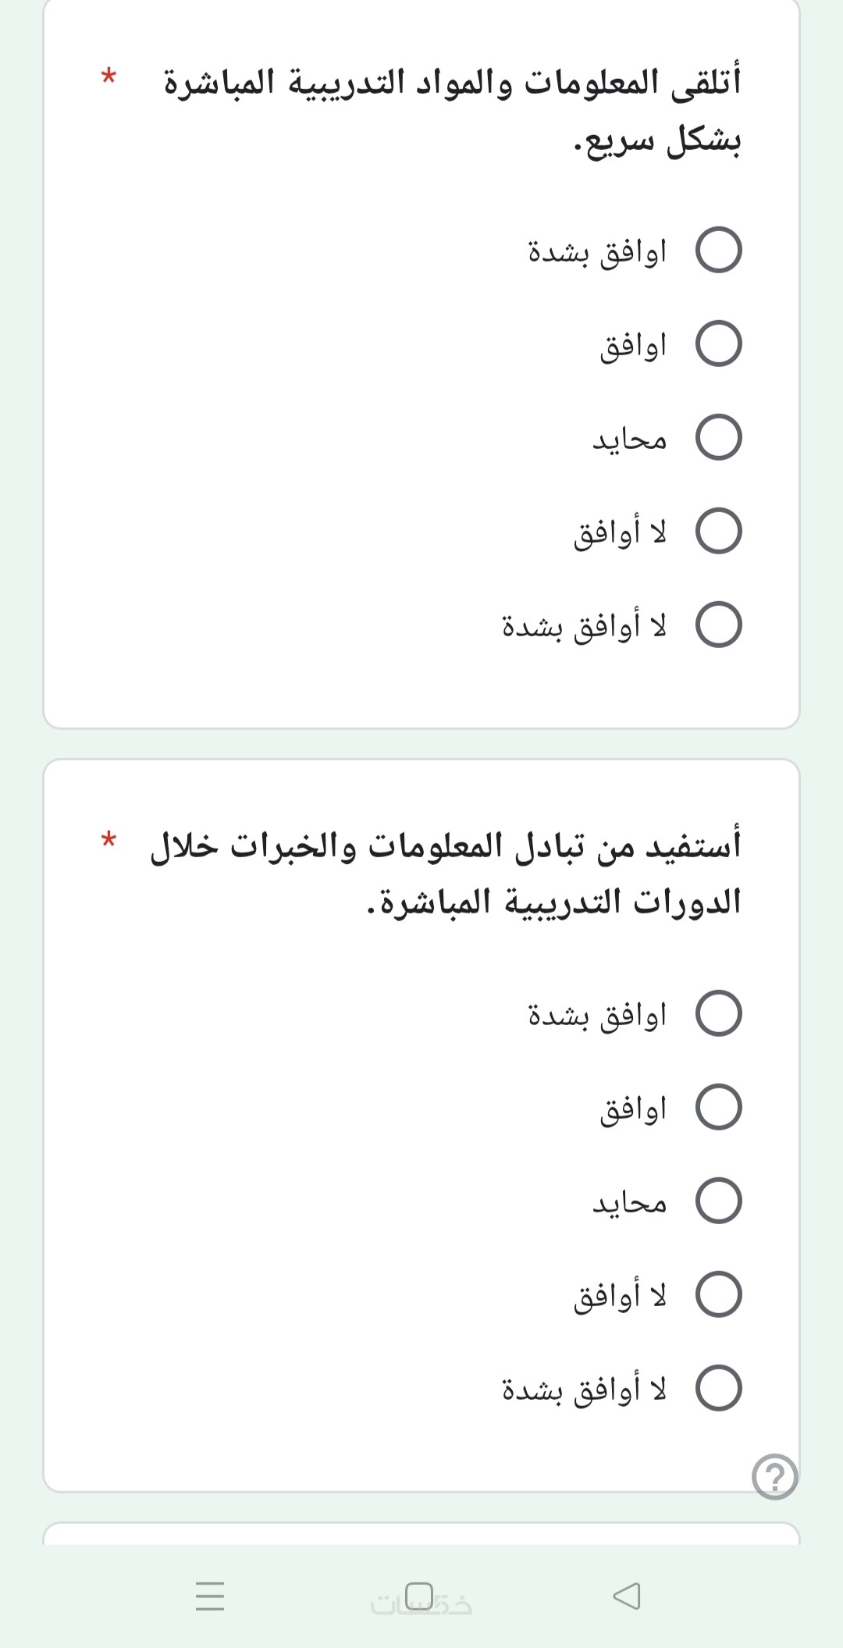
Task: Choose 'لا أوافق بشدة' in second question
Action: (x=718, y=1388)
